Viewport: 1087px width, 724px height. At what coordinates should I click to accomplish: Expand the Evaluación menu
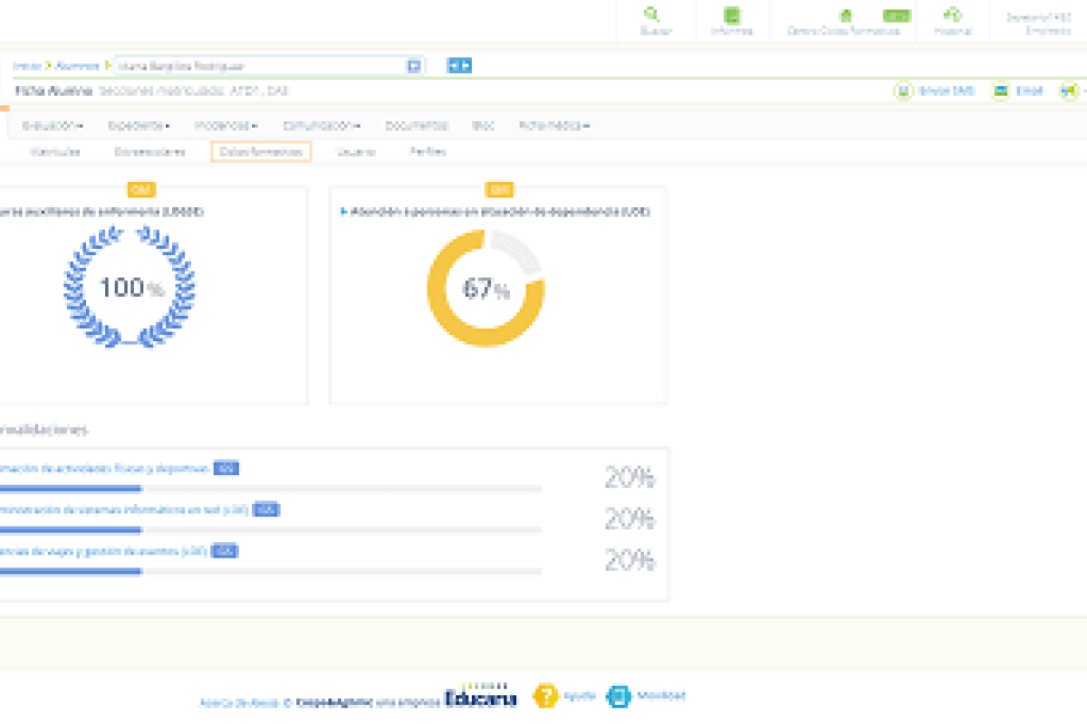click(x=53, y=126)
